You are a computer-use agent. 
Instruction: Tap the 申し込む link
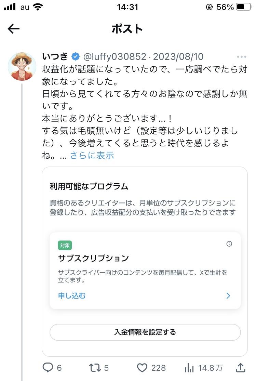(72, 296)
